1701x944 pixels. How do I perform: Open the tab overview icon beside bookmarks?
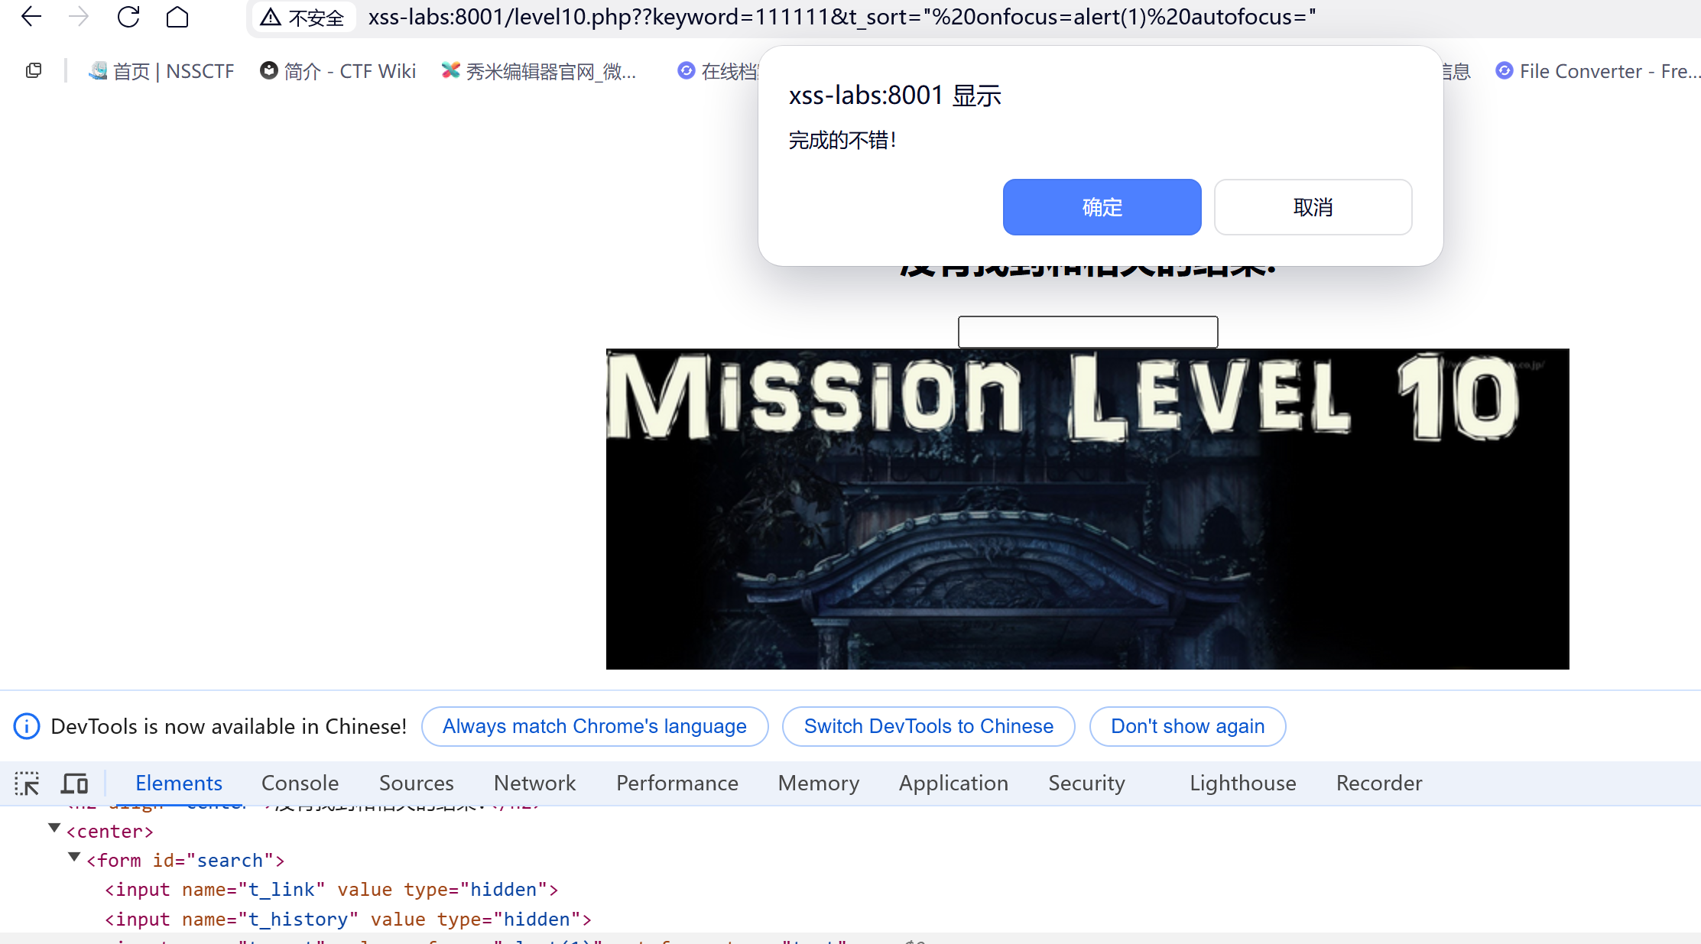pos(34,71)
